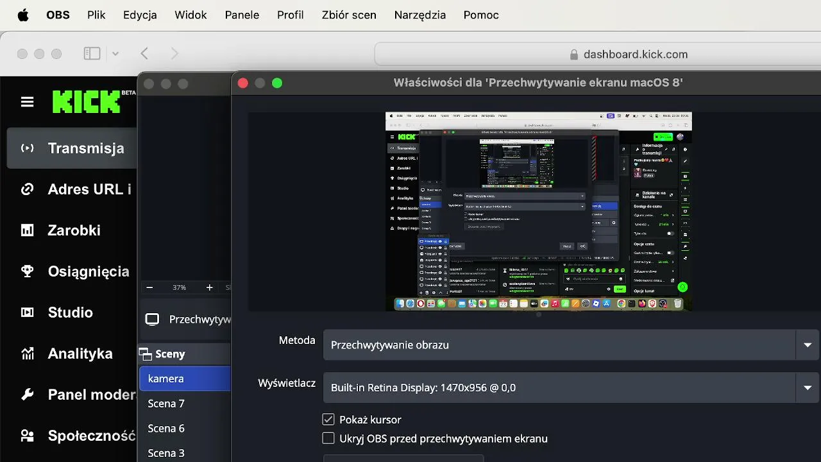
Task: Click the dashboard.kick.com address bar
Action: pos(597,55)
